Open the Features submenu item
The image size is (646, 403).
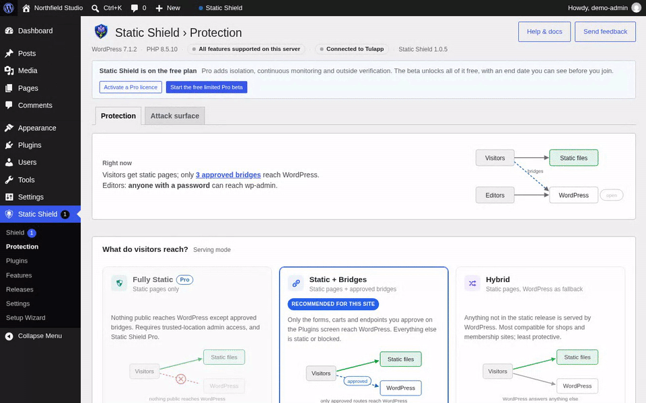19,275
